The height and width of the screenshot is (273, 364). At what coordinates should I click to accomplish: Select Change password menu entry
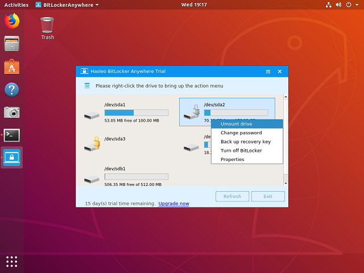(247, 133)
